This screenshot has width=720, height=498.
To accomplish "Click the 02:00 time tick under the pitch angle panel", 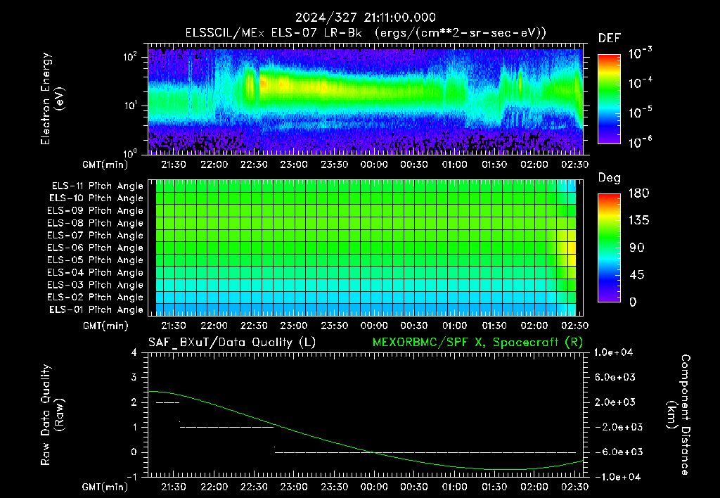I will point(534,326).
